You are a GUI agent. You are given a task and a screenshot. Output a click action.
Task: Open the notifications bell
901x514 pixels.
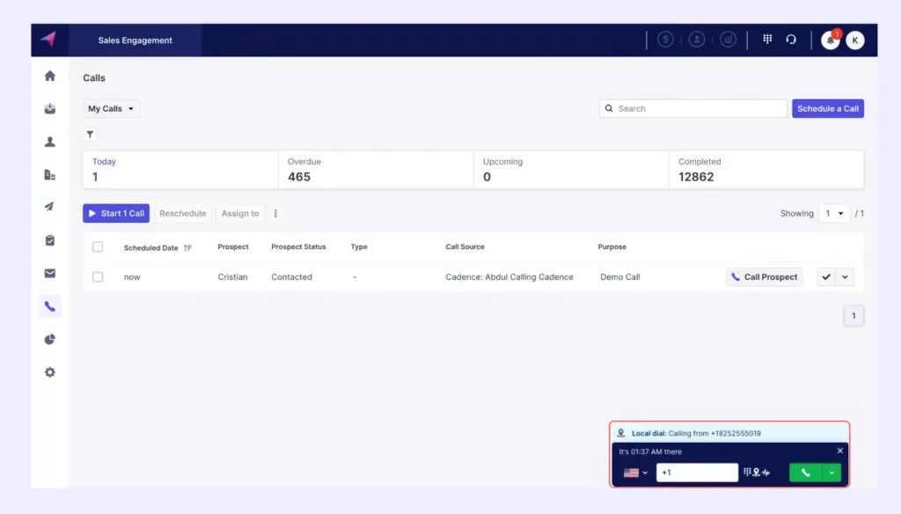(x=828, y=40)
